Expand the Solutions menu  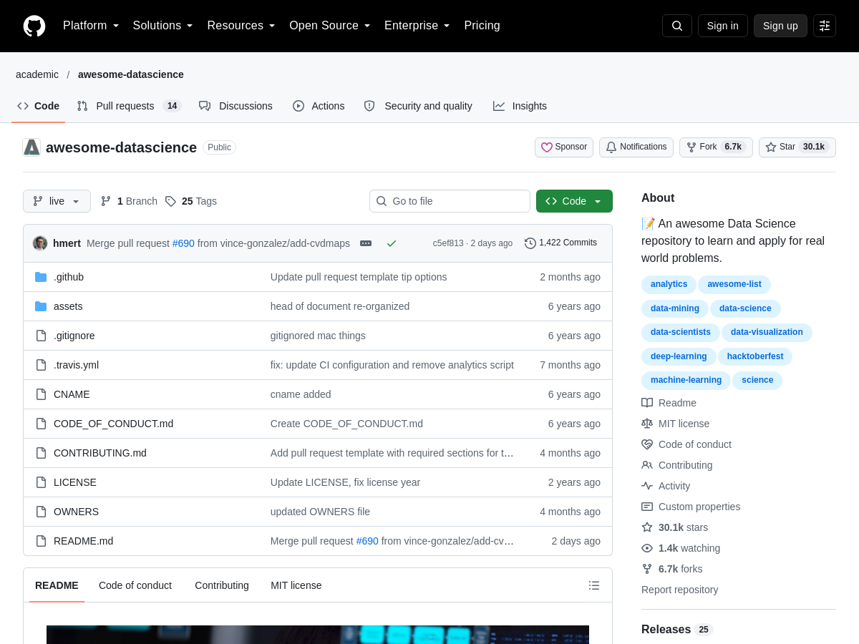pos(163,26)
